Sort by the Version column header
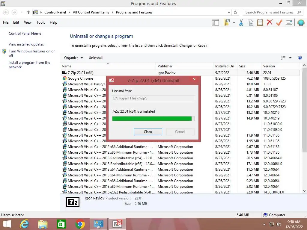Viewport: 307px width, 230px height. point(281,66)
